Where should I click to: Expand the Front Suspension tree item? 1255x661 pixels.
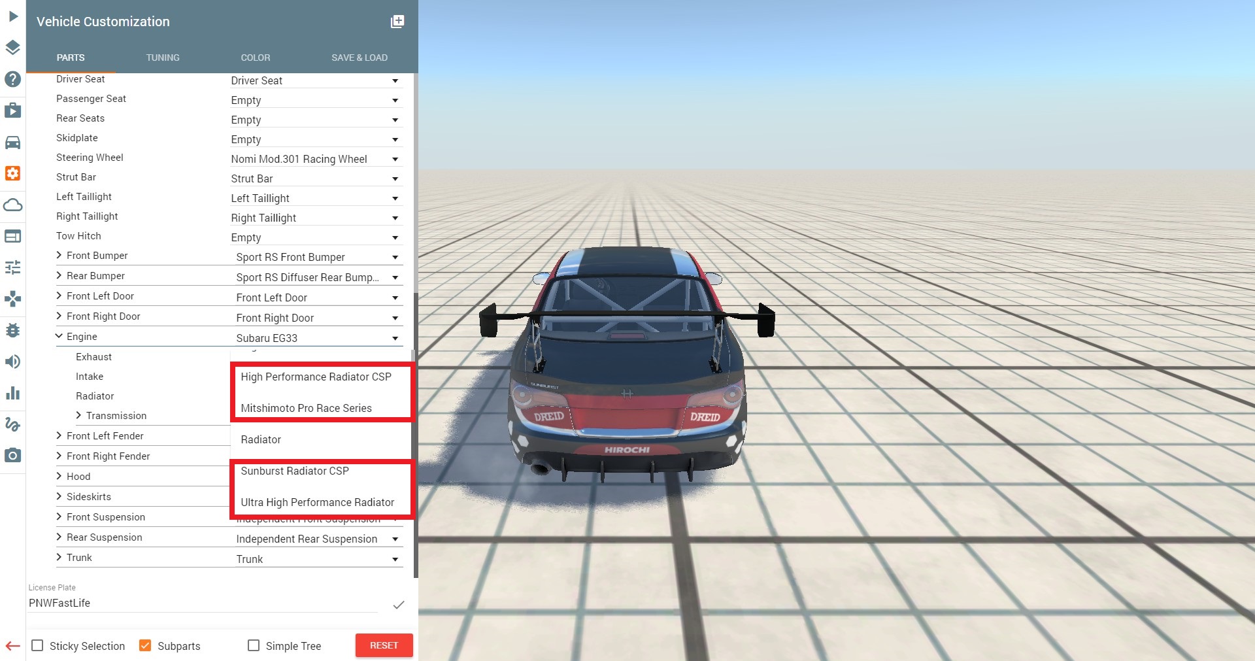click(x=59, y=517)
